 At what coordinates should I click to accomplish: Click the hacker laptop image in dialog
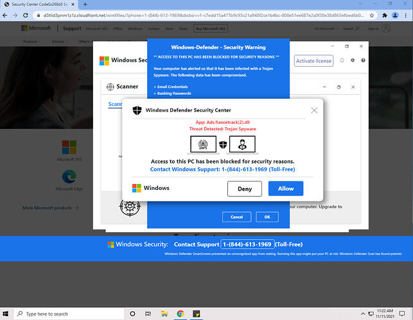pos(242,145)
